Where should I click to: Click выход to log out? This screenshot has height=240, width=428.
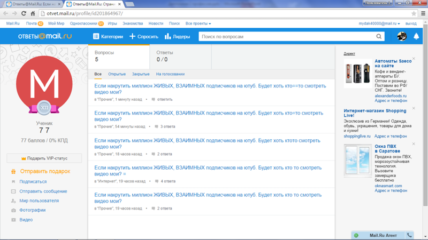[x=411, y=23]
